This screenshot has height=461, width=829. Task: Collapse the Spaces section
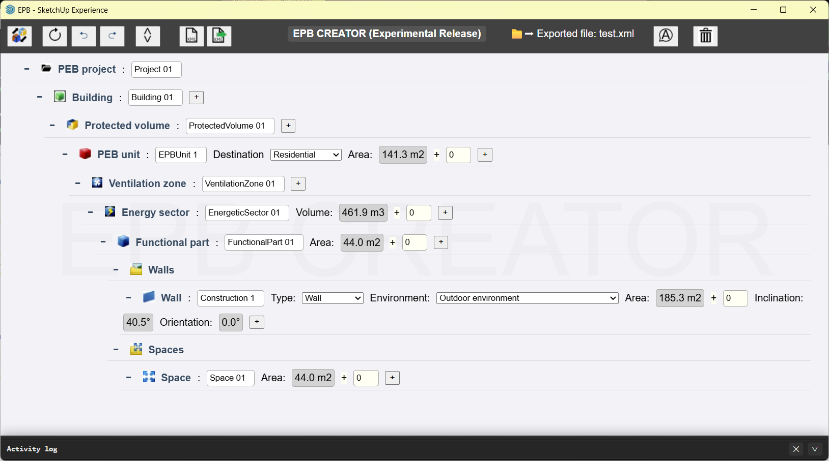tap(116, 350)
